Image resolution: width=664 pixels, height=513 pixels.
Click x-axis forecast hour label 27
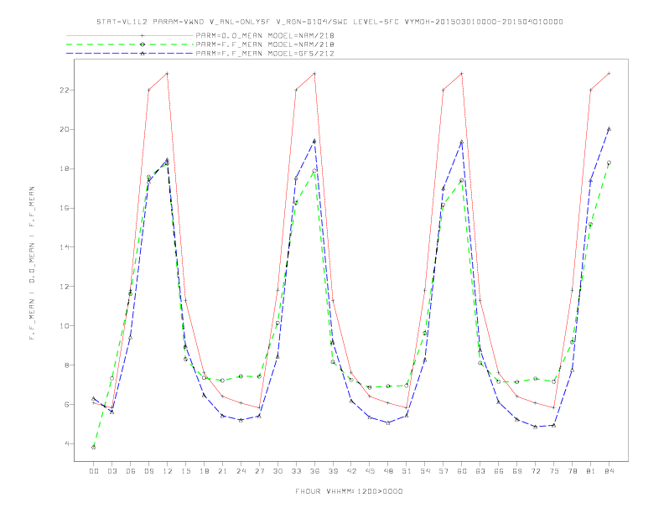pyautogui.click(x=259, y=471)
